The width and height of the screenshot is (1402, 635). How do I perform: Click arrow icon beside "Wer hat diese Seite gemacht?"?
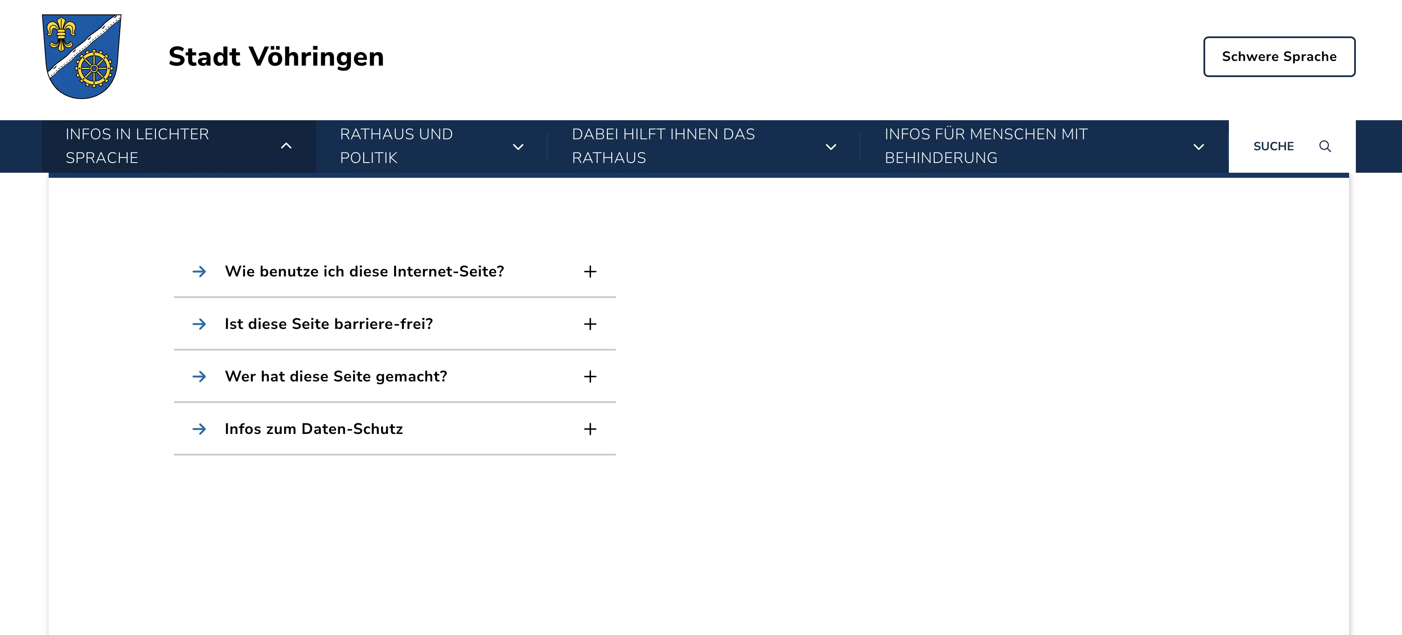[x=199, y=376]
